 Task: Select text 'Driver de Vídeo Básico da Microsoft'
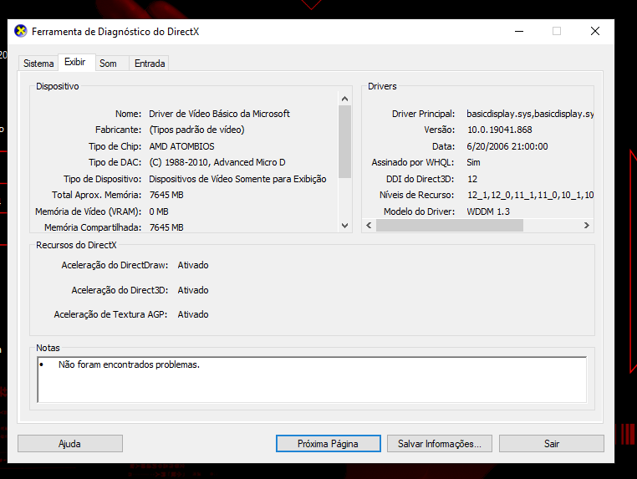[219, 114]
